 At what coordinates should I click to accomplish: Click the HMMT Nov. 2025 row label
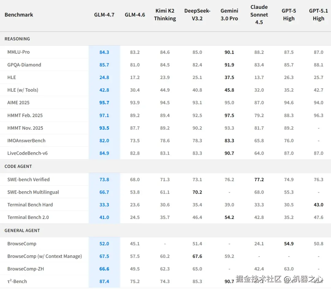(x=25, y=128)
